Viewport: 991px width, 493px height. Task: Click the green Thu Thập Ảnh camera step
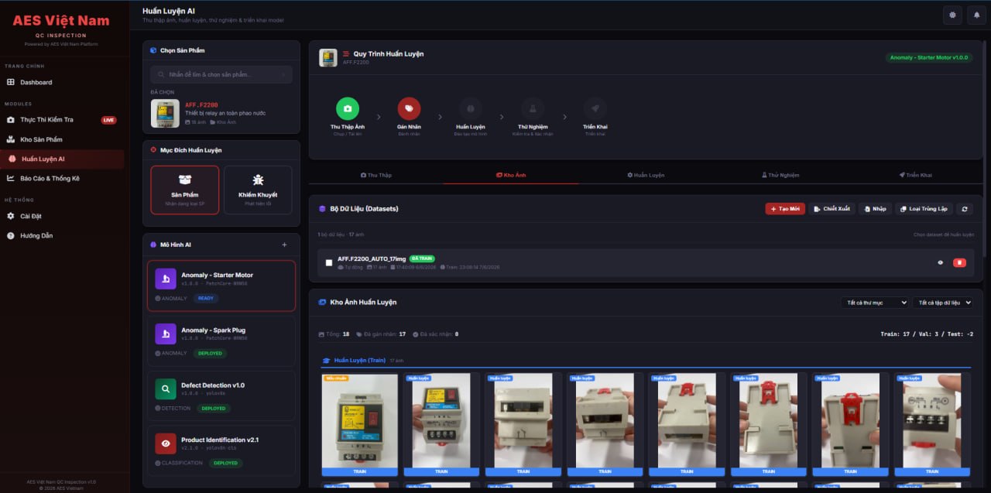348,108
